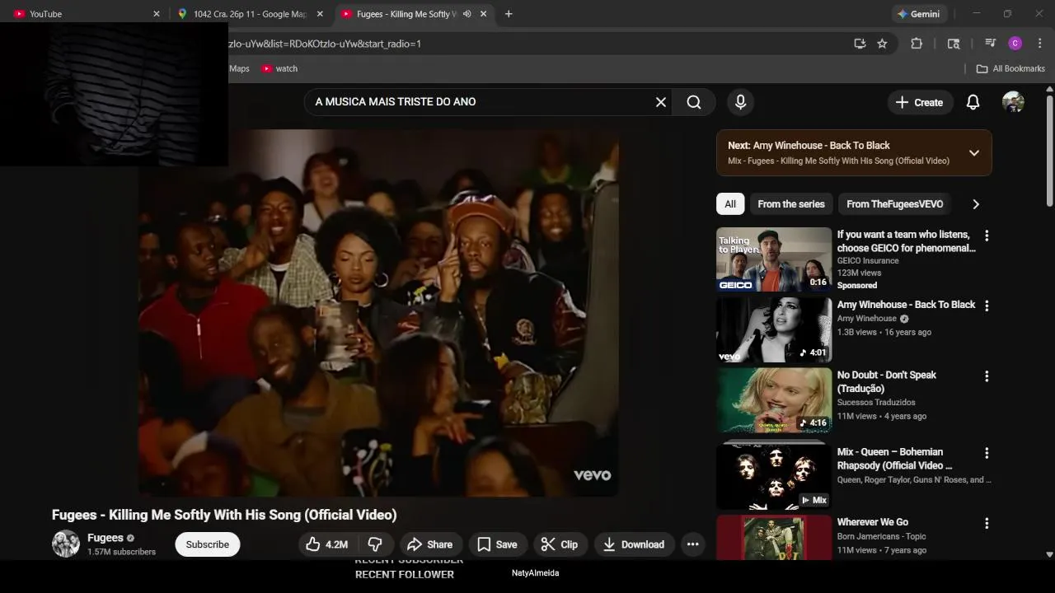Open options for Back To Black video
The image size is (1055, 593).
986,306
